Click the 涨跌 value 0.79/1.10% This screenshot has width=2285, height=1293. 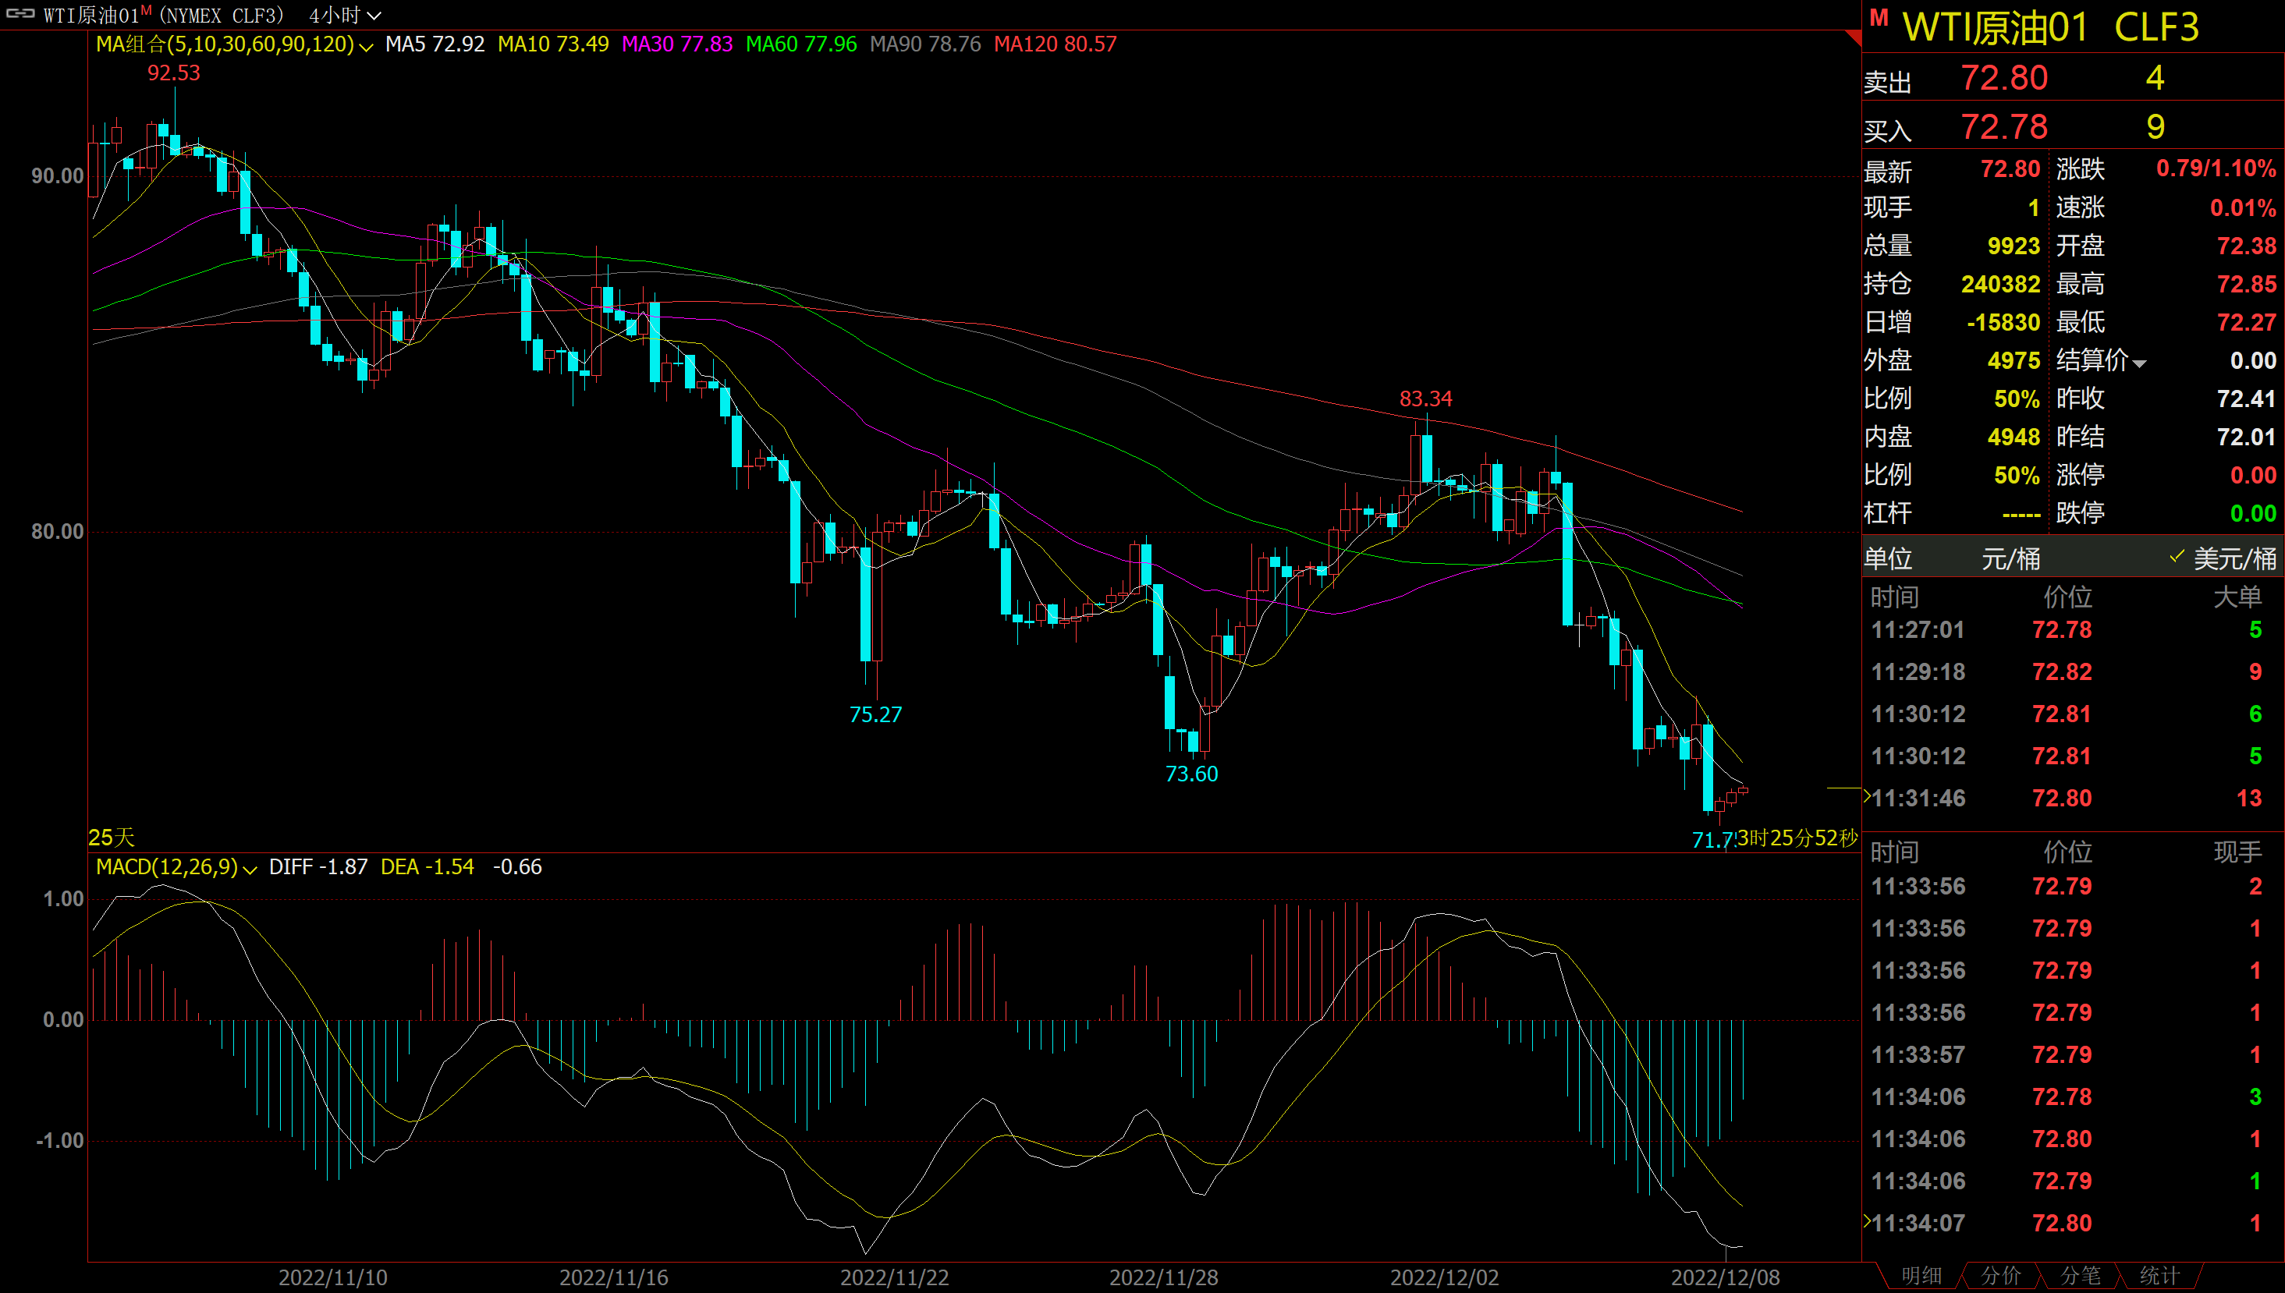pos(2216,168)
